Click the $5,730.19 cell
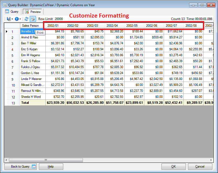The height and width of the screenshot is (173, 218). [x=134, y=55]
